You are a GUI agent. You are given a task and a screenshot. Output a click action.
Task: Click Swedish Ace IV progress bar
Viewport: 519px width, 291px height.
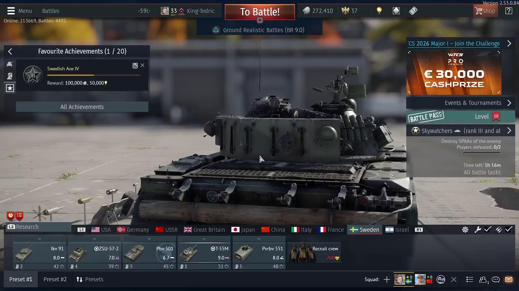(94, 75)
